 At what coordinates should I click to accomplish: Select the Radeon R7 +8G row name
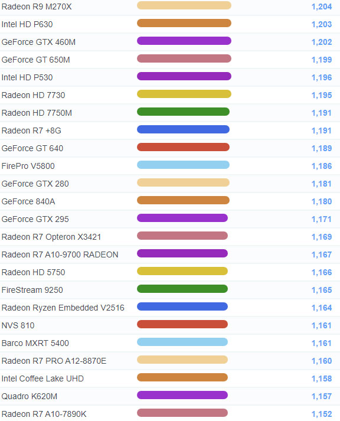pyautogui.click(x=31, y=130)
